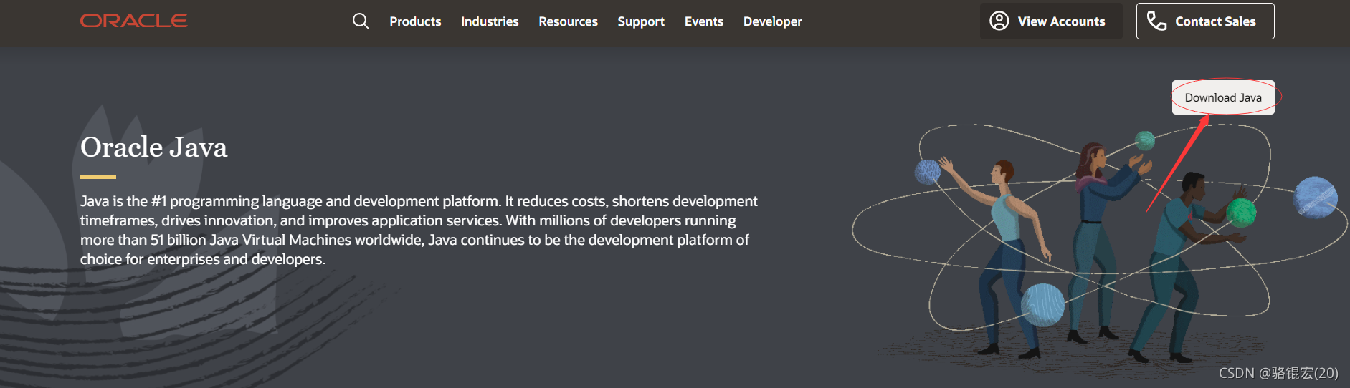Screen dimensions: 1350x388
Task: Click the Java description paragraph text
Action: tap(419, 230)
